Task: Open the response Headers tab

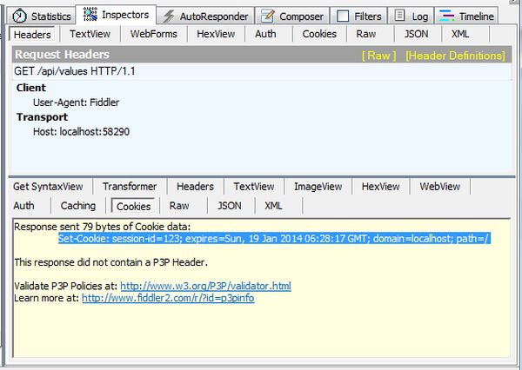Action: [x=195, y=187]
